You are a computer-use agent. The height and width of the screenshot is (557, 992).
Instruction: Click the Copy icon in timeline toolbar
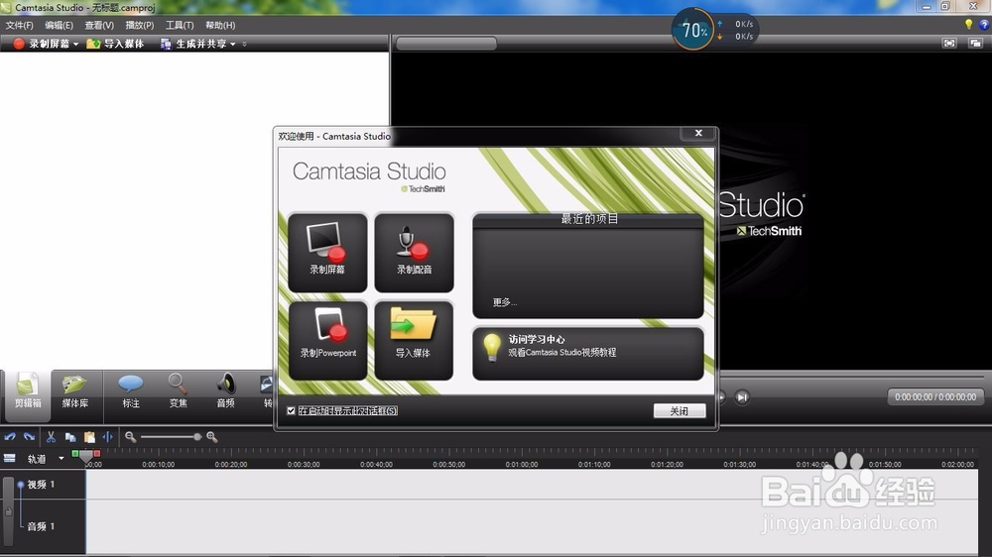[x=70, y=437]
